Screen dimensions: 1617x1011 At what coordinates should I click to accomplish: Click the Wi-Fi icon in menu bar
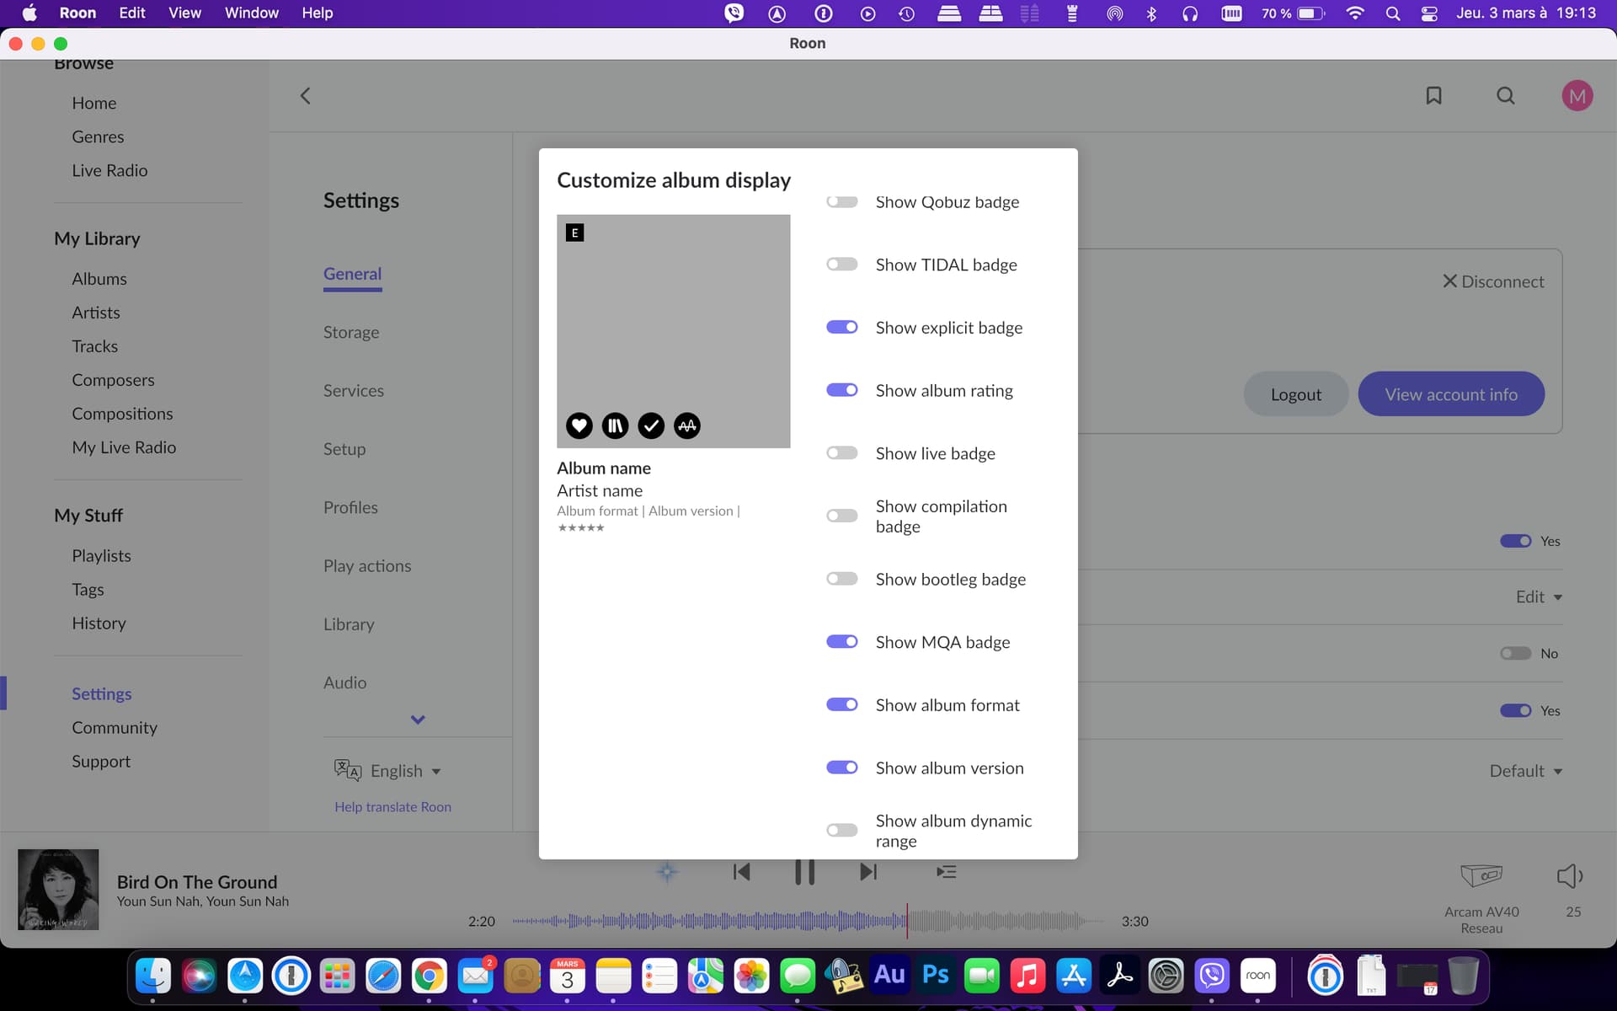tap(1355, 13)
